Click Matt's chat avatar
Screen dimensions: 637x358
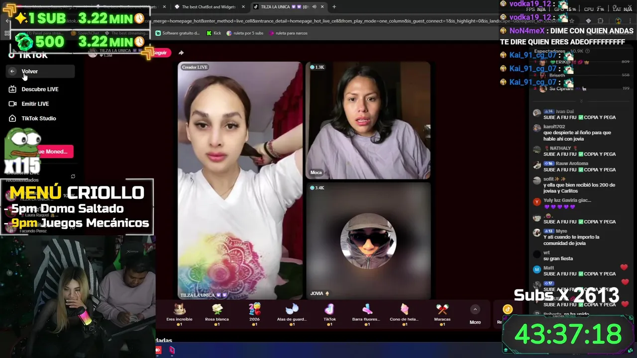[536, 269]
